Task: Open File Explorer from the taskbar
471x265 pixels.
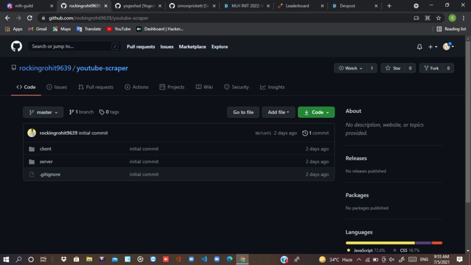Action: [x=89, y=259]
